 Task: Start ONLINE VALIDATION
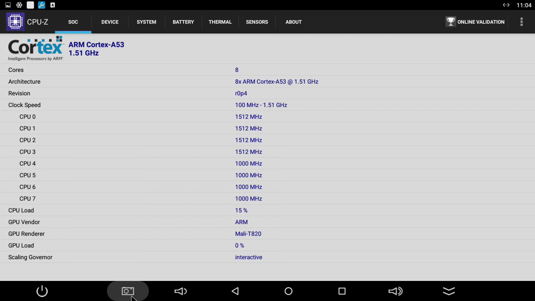[481, 22]
